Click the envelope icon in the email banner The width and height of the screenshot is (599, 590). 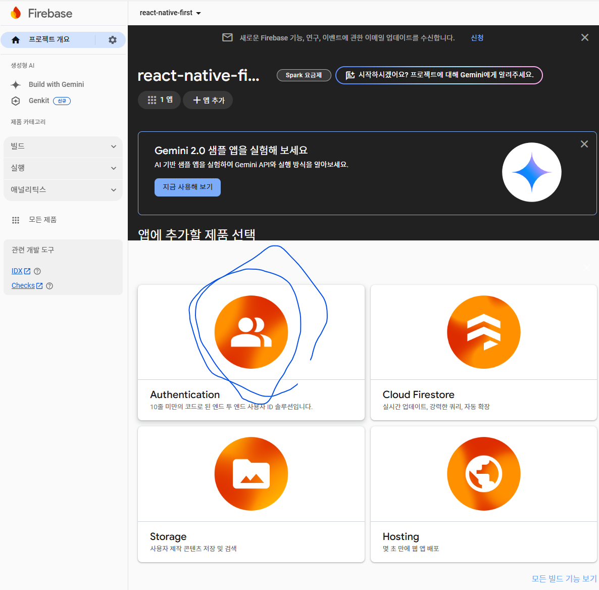coord(227,37)
